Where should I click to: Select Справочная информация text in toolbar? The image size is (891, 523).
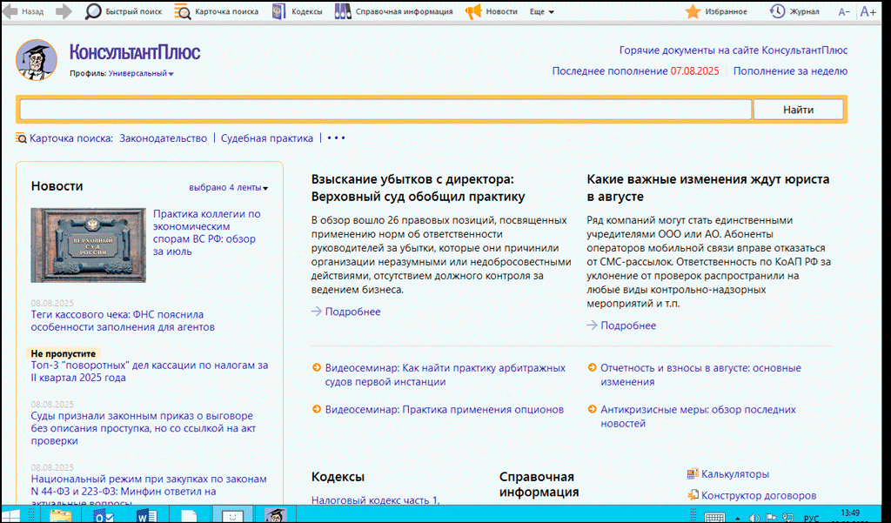click(x=404, y=11)
